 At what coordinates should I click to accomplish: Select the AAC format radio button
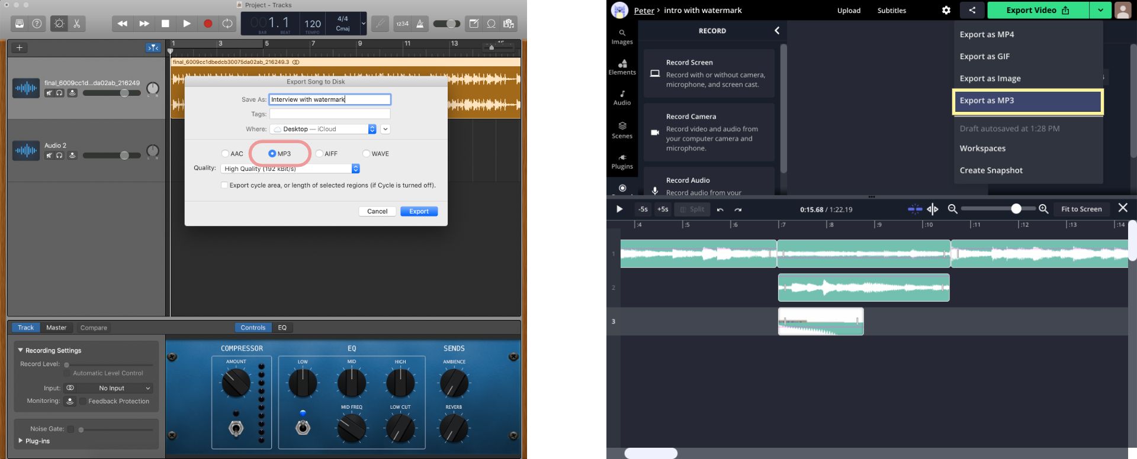(225, 154)
